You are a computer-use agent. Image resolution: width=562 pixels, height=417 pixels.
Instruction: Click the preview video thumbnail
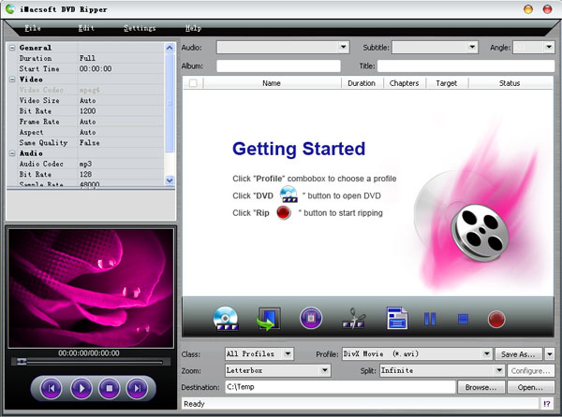tap(91, 288)
